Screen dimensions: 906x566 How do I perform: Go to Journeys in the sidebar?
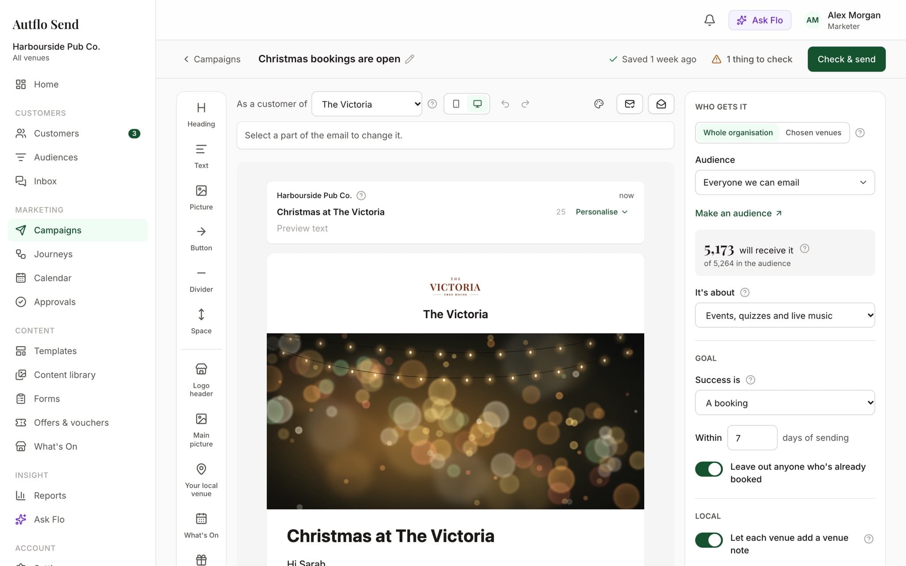(x=78, y=254)
